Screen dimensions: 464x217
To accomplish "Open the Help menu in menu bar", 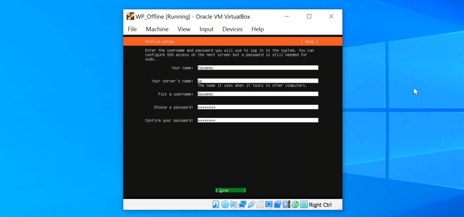I will (258, 29).
